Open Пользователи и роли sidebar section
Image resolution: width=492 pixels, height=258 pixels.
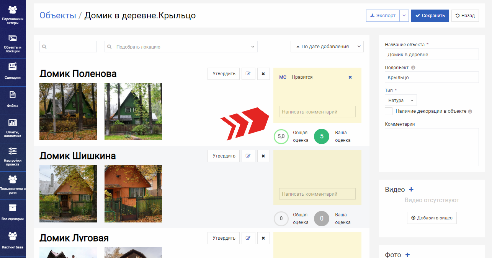tap(13, 185)
